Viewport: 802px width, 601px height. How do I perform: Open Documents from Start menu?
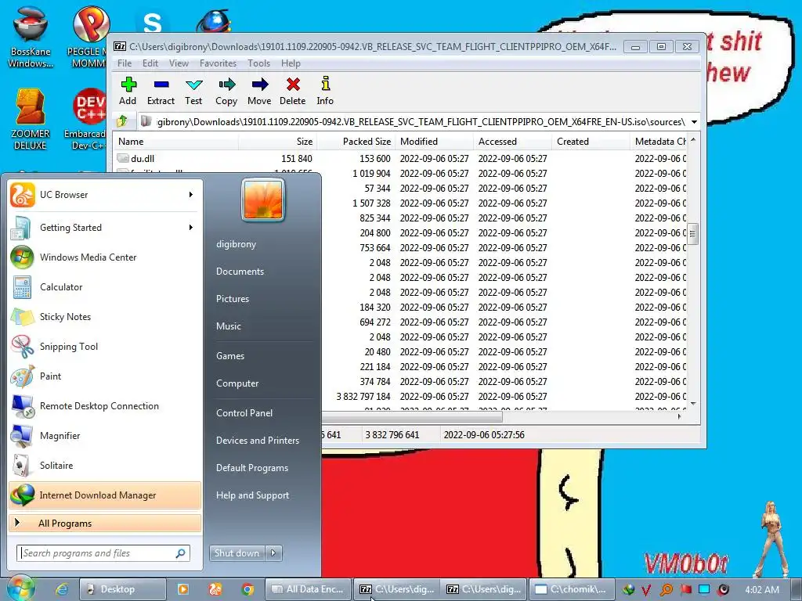(x=240, y=272)
